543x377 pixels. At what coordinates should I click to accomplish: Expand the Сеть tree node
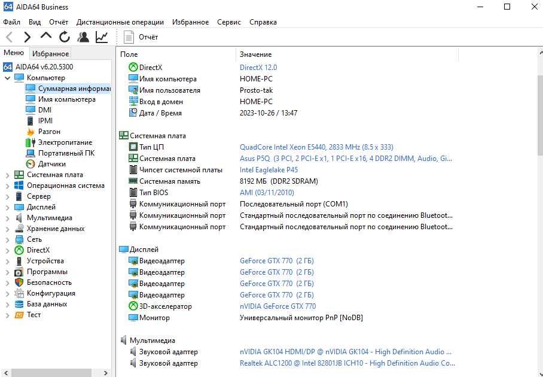point(7,239)
